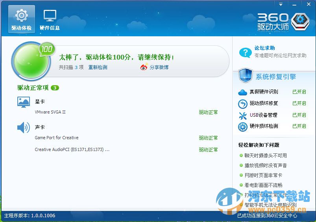This screenshot has width=316, height=222.
Task: Click the 共扫描 3 项 scan count text
Action: pyautogui.click(x=71, y=67)
